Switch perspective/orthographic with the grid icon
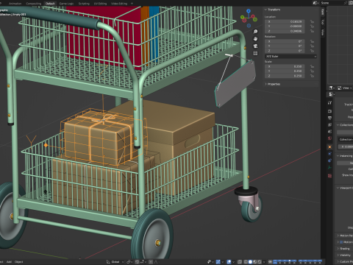 (x=255, y=53)
